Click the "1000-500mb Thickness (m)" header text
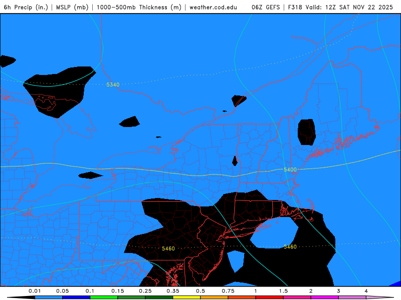This screenshot has height=300, width=401. [x=139, y=7]
